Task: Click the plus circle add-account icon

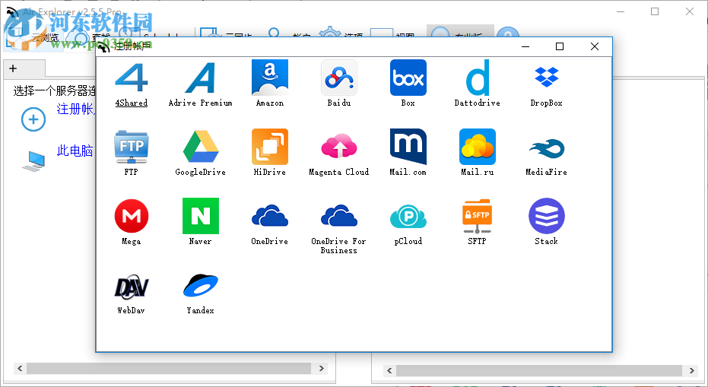Action: click(x=33, y=119)
